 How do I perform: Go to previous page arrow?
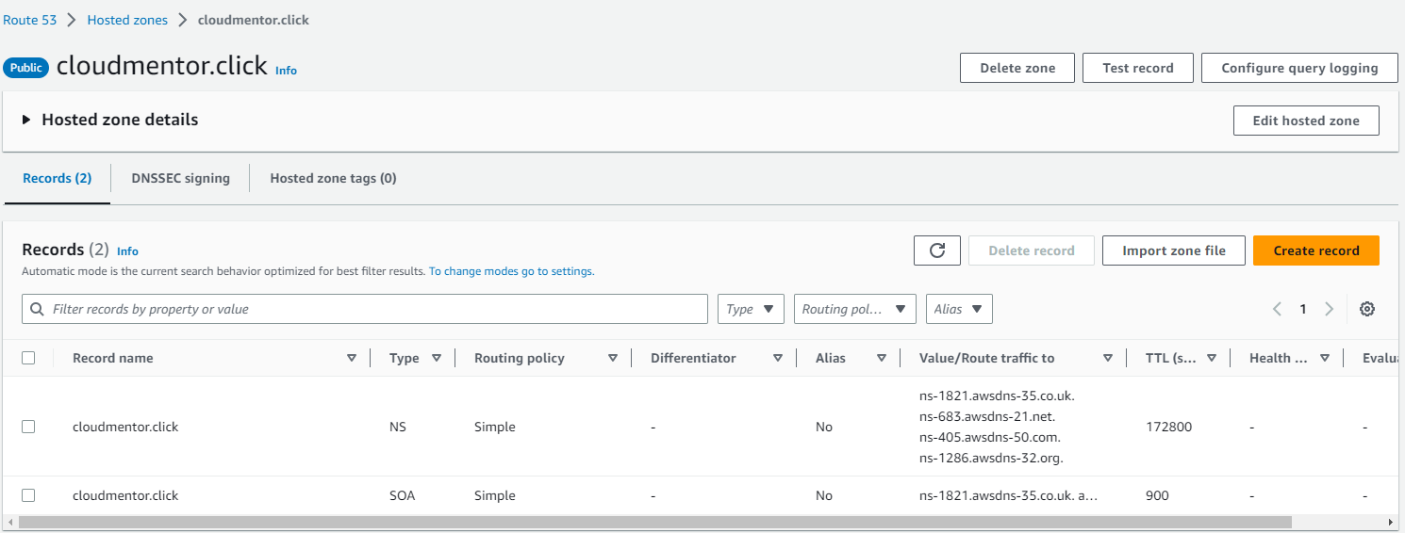[1277, 309]
